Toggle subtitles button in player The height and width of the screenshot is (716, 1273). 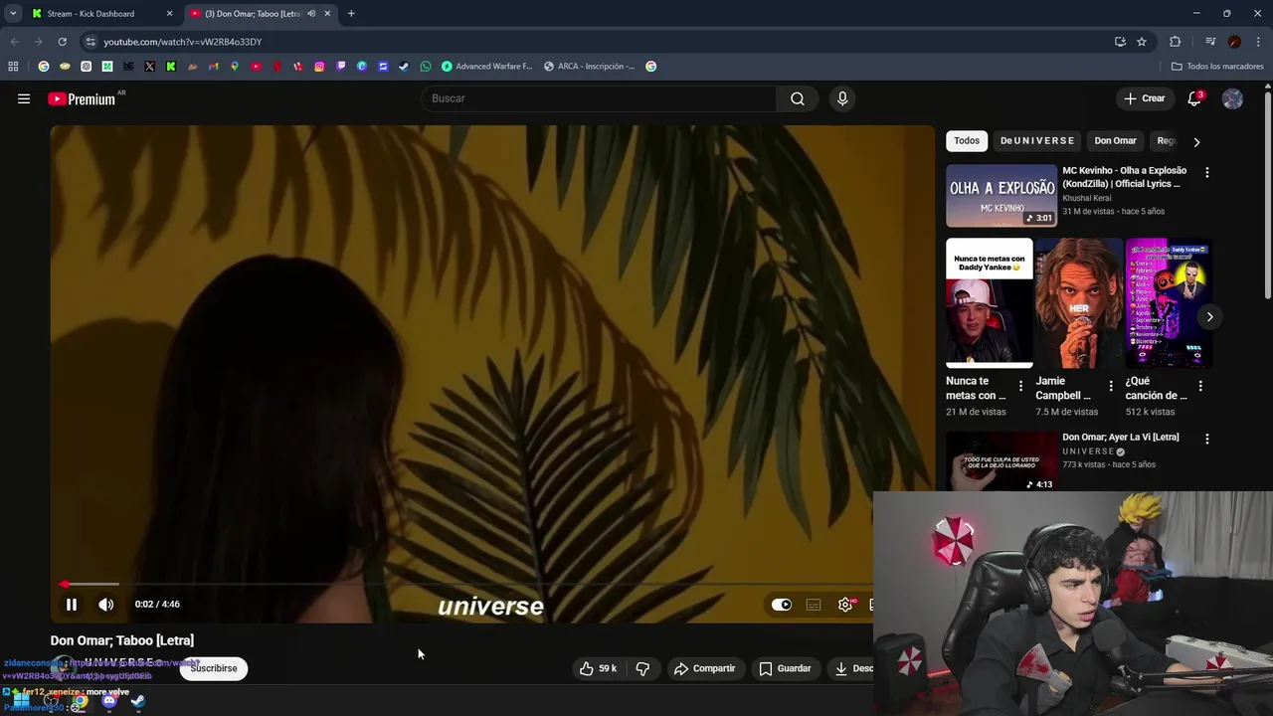click(x=814, y=605)
